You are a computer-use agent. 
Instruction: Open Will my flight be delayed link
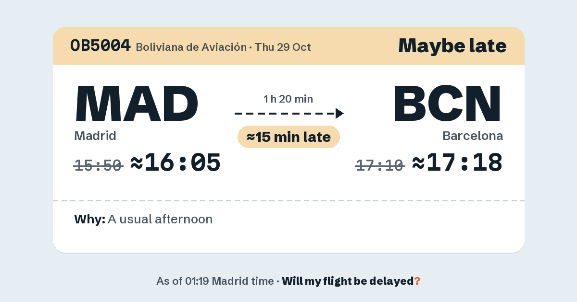pos(348,281)
